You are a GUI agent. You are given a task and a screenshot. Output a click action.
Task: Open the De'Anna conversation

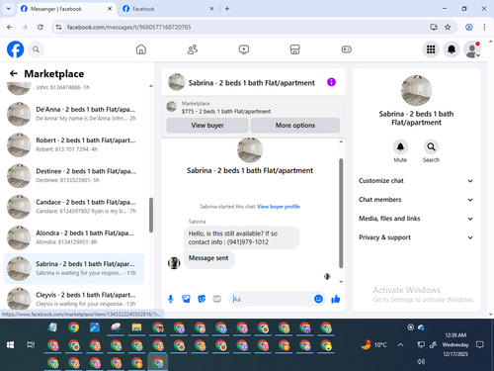[x=74, y=114]
